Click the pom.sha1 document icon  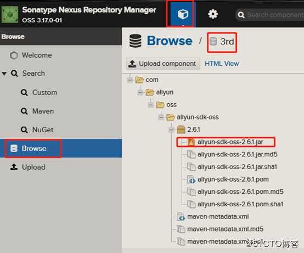click(191, 204)
